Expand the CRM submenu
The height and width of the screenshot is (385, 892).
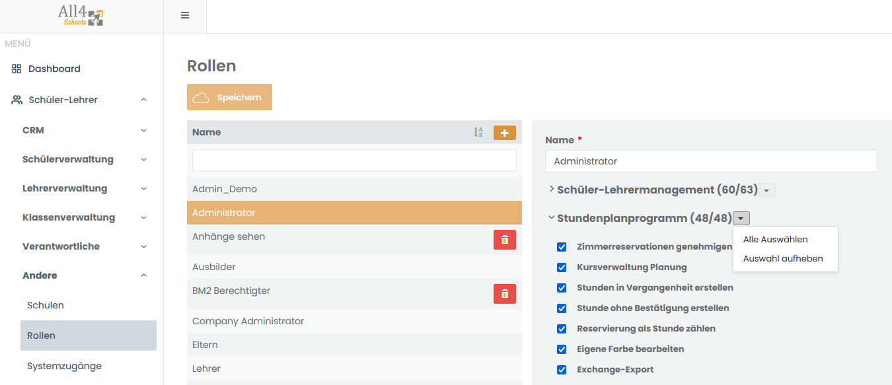click(x=144, y=131)
